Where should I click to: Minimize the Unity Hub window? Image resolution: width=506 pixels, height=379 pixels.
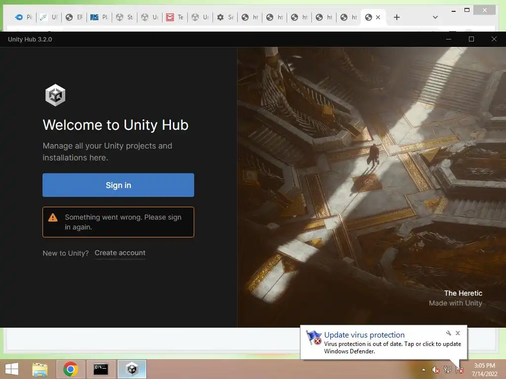[449, 39]
